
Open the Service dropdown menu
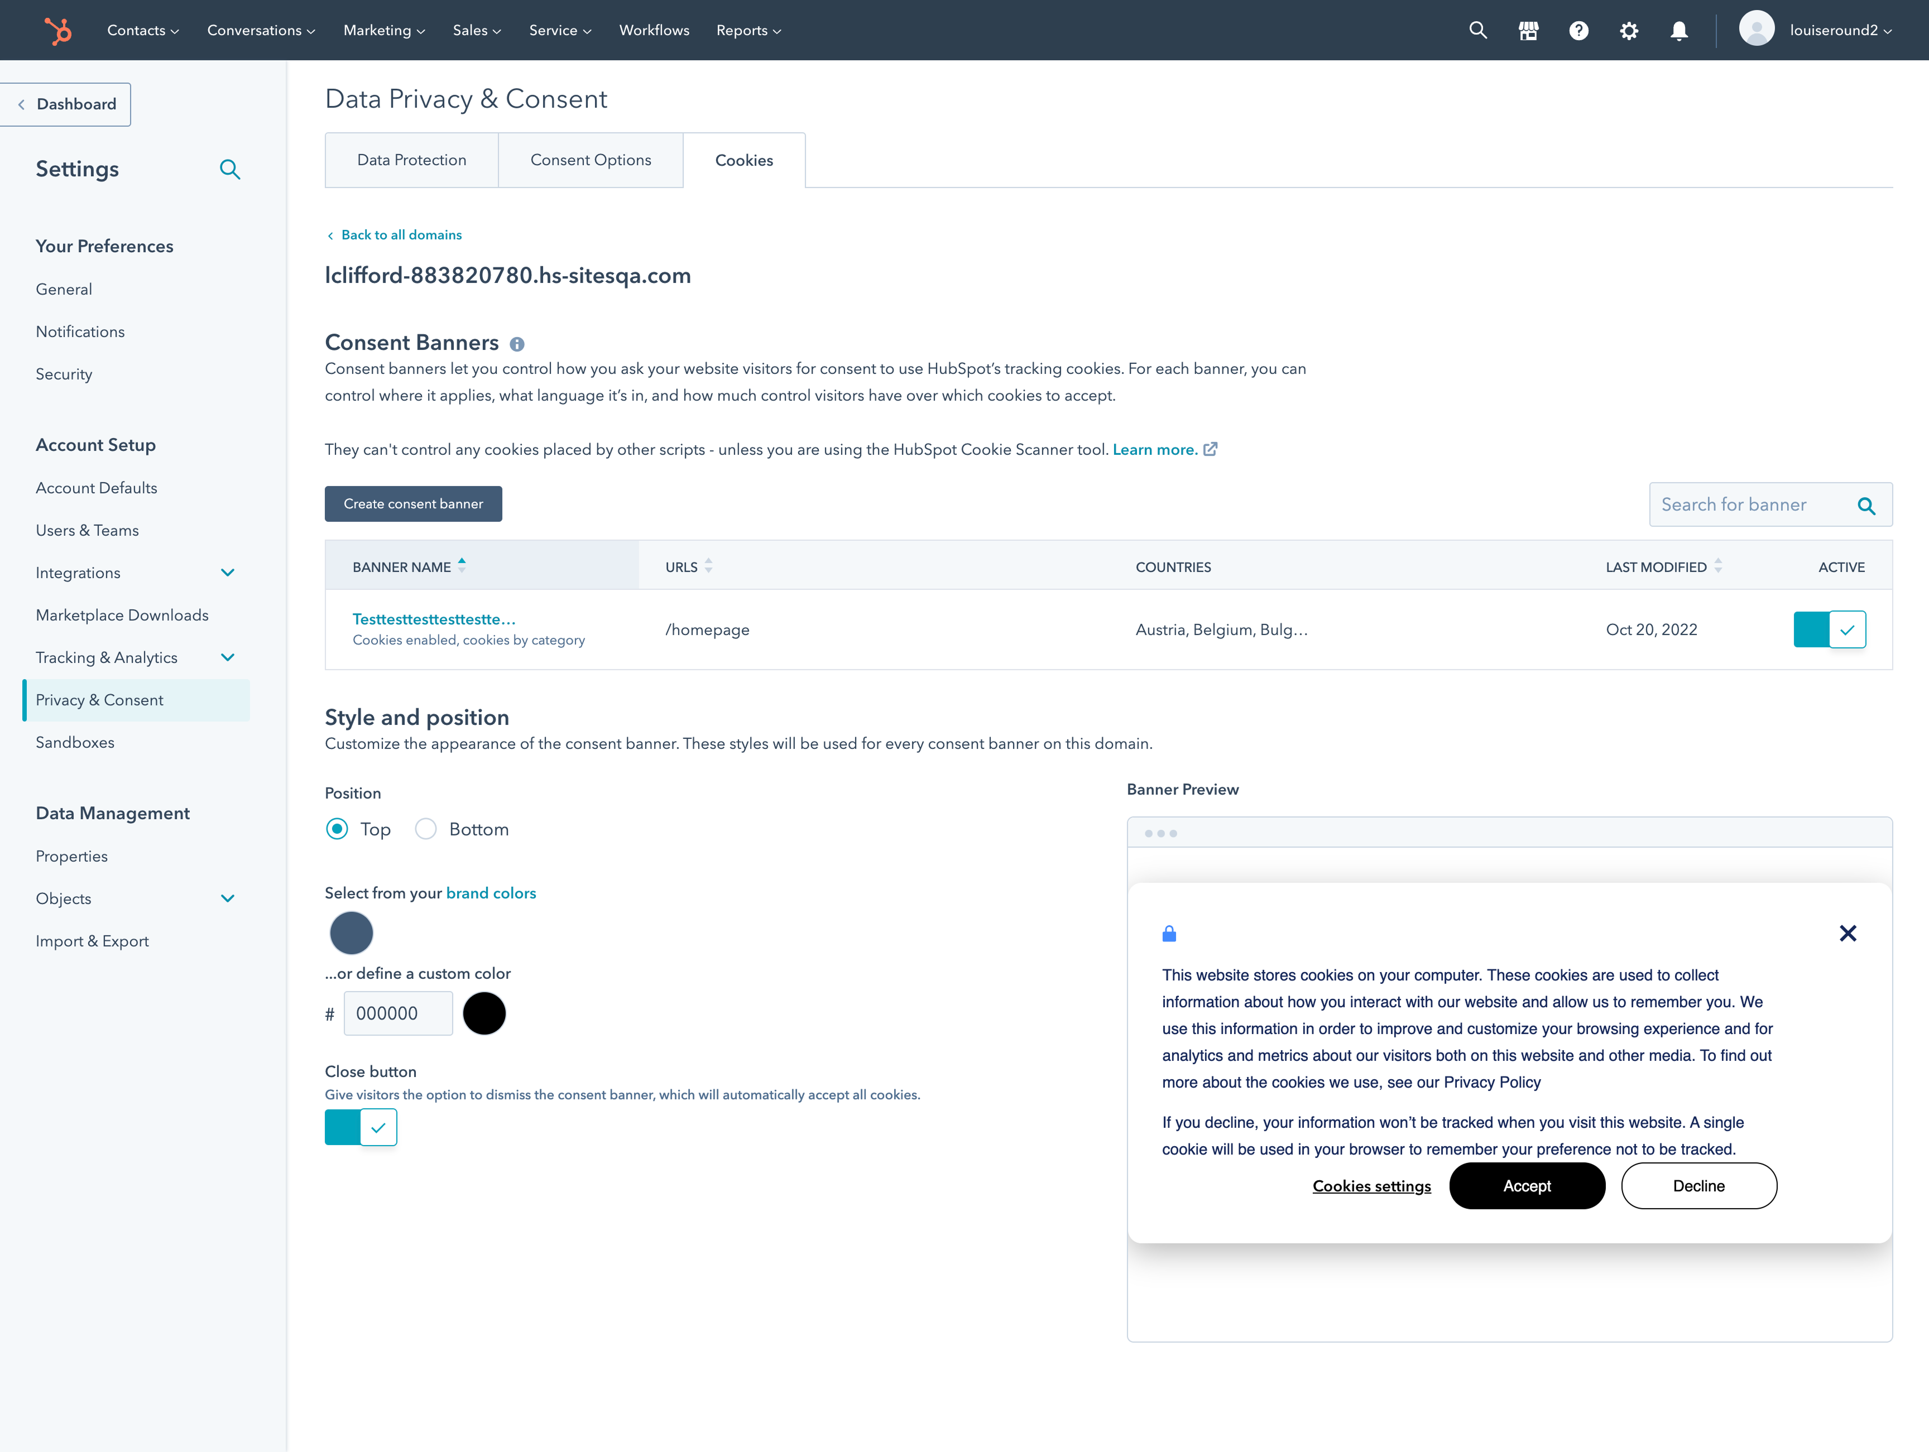(560, 31)
